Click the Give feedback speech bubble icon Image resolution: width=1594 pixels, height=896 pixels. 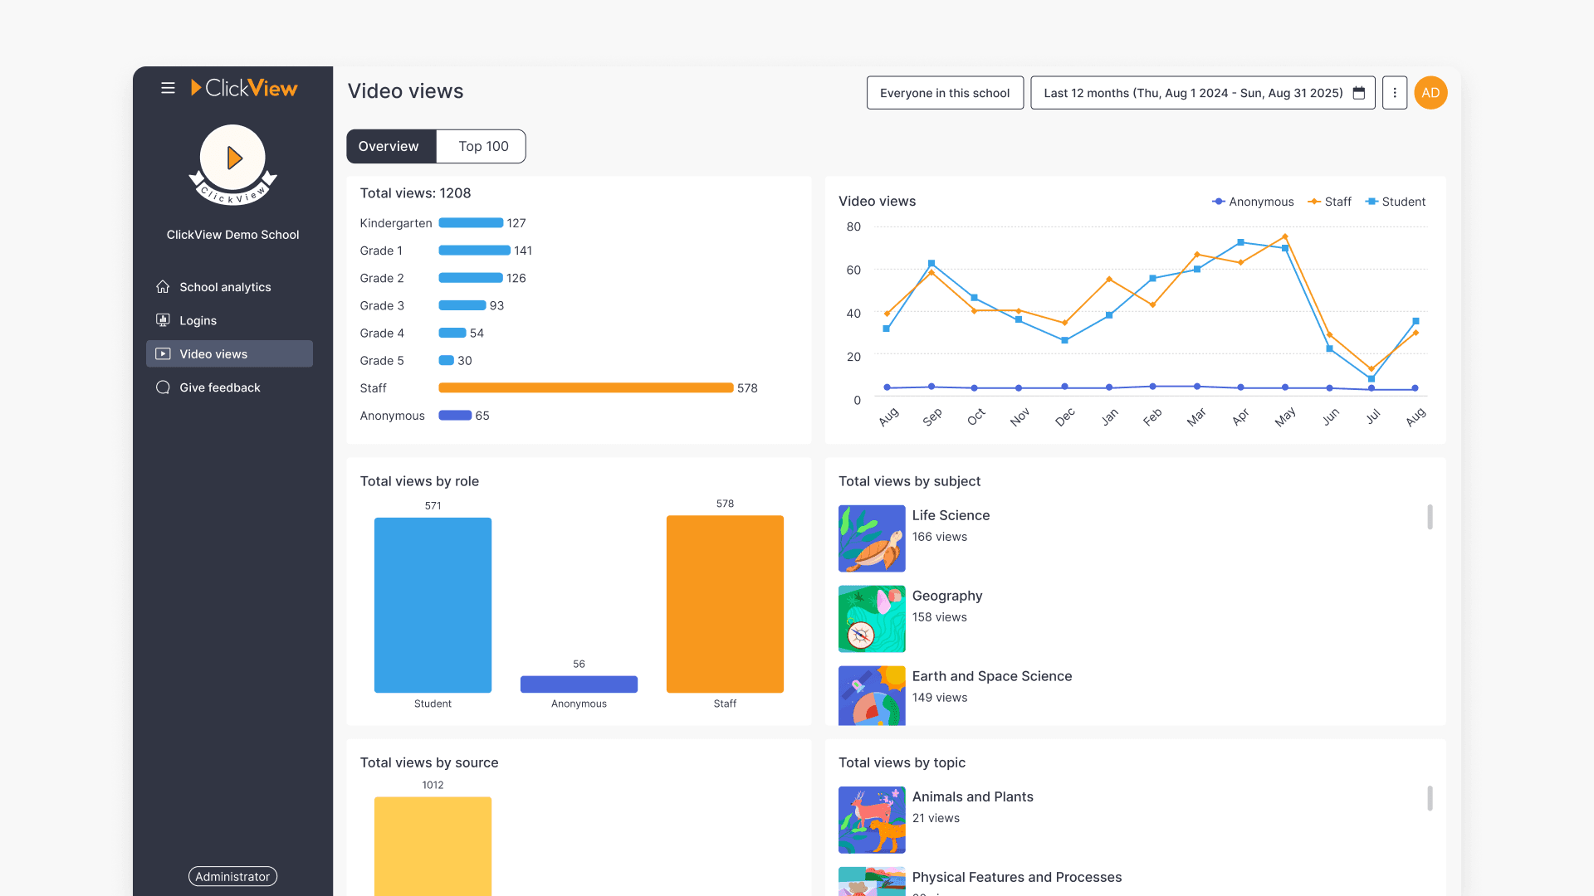click(x=163, y=387)
